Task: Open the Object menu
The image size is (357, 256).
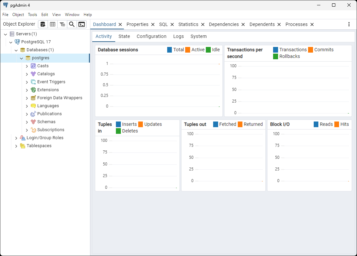Action: (18, 15)
